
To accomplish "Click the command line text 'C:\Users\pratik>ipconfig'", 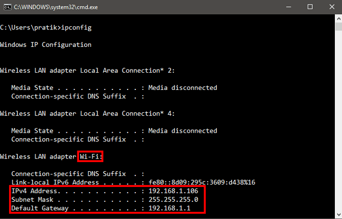I will tap(46, 28).
